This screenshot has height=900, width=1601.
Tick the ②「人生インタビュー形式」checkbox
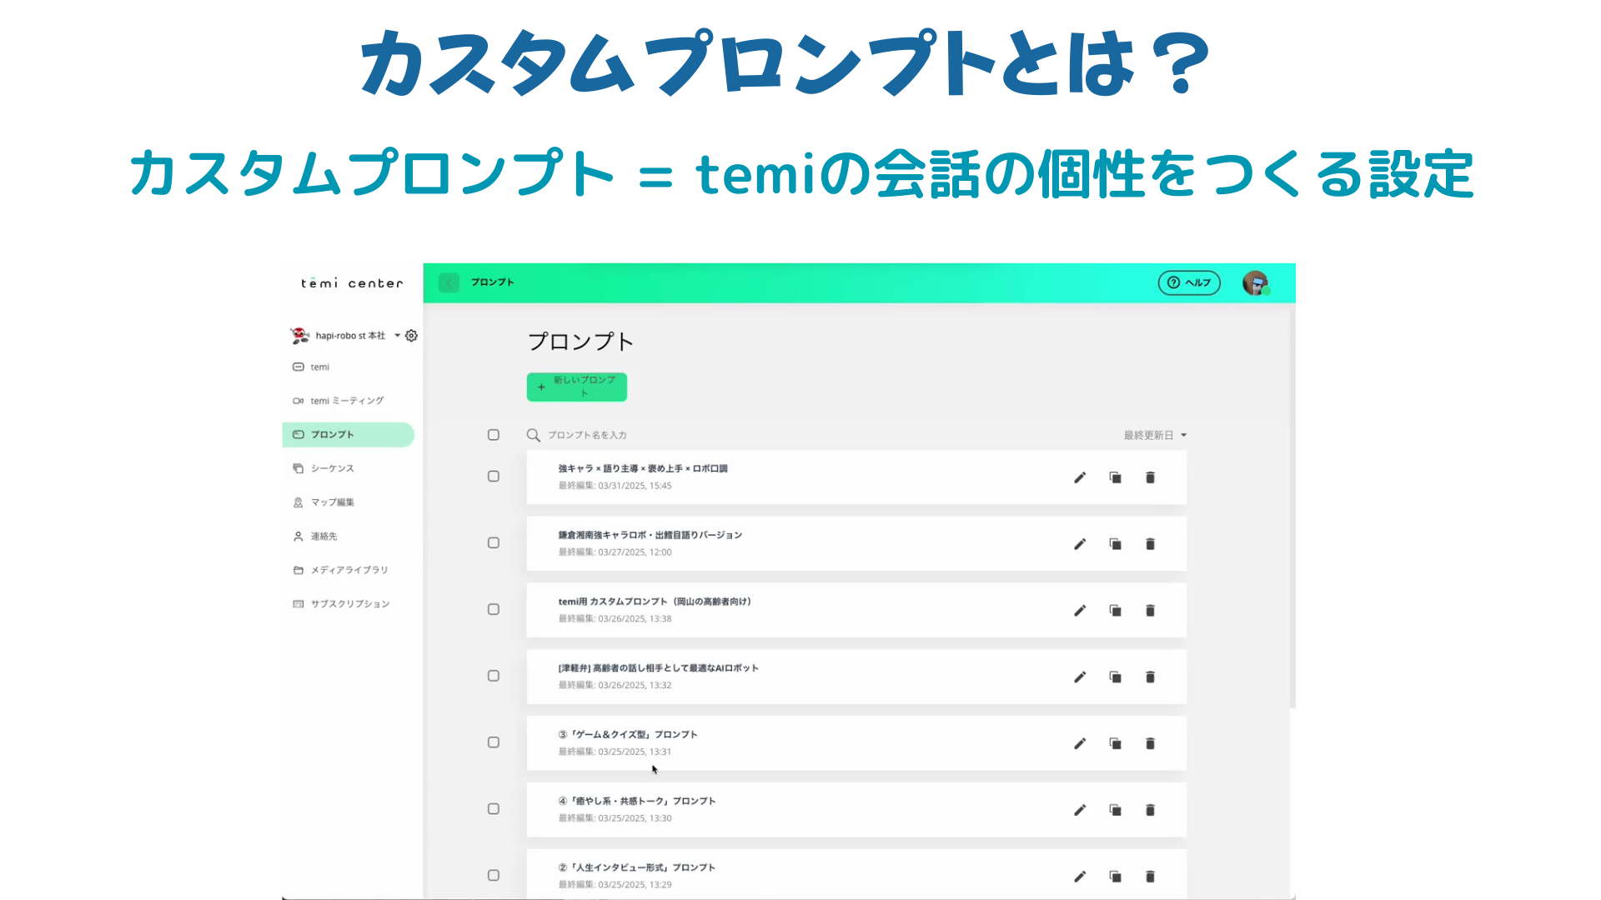(x=494, y=876)
